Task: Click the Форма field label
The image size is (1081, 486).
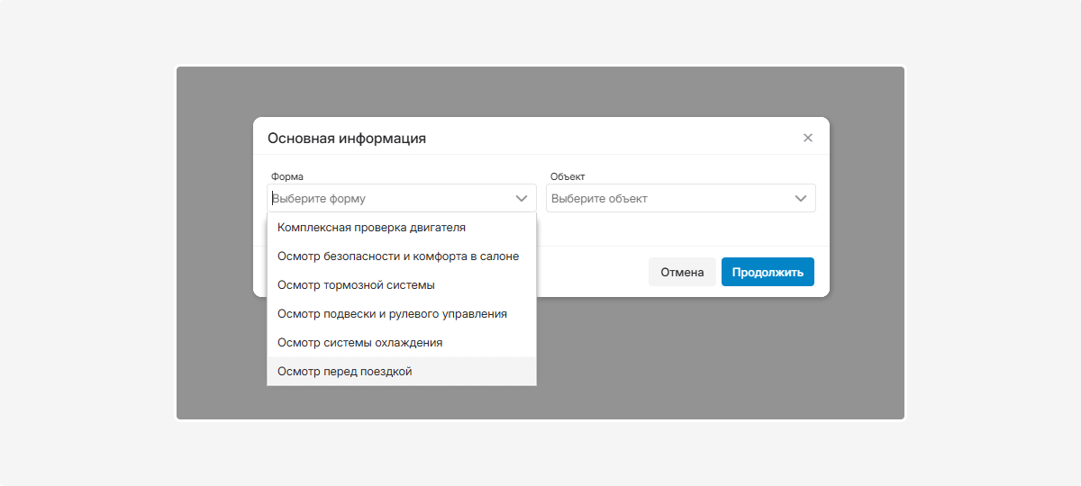Action: point(287,176)
